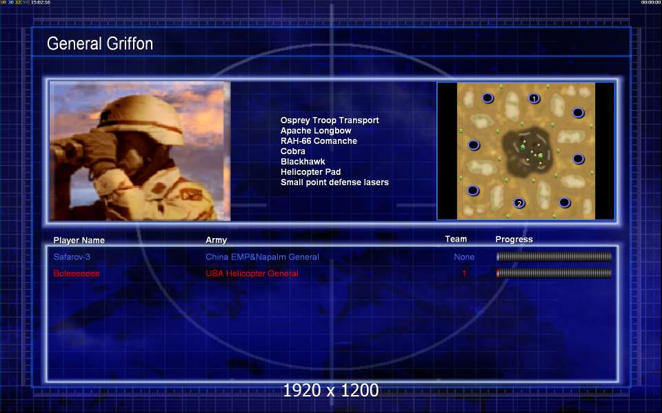Click the General Griffon title

(100, 43)
